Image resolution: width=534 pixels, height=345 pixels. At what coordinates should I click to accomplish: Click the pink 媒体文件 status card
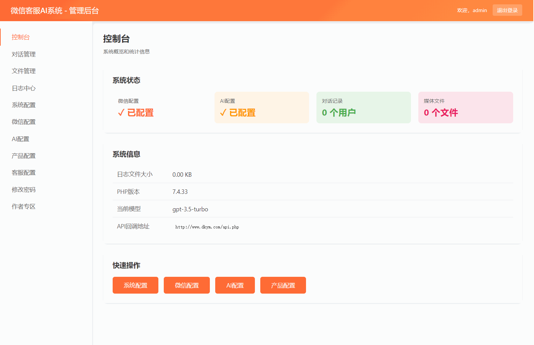point(465,107)
